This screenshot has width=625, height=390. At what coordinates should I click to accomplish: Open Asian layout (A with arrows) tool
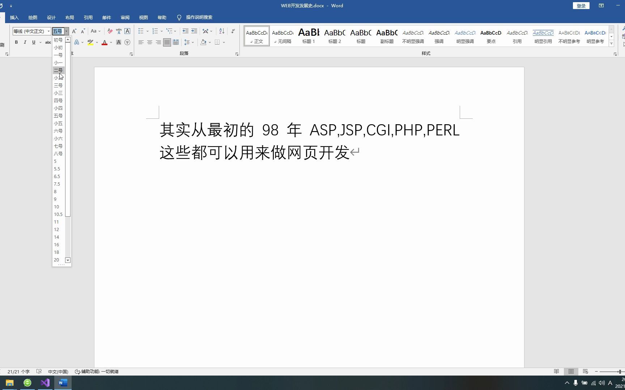pyautogui.click(x=205, y=31)
